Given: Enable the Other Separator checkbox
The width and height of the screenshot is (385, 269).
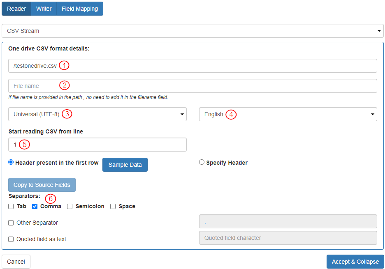Looking at the screenshot, I should [11, 223].
